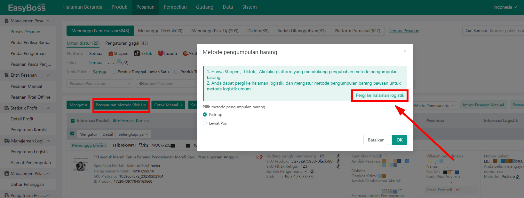Click the Cari Semua search field
The image size is (524, 198).
pyautogui.click(x=507, y=31)
